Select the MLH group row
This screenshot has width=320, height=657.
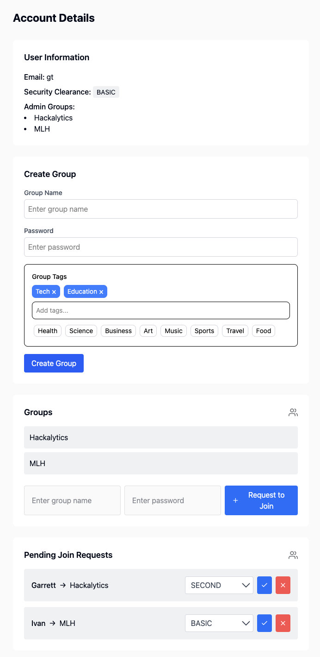(x=160, y=463)
